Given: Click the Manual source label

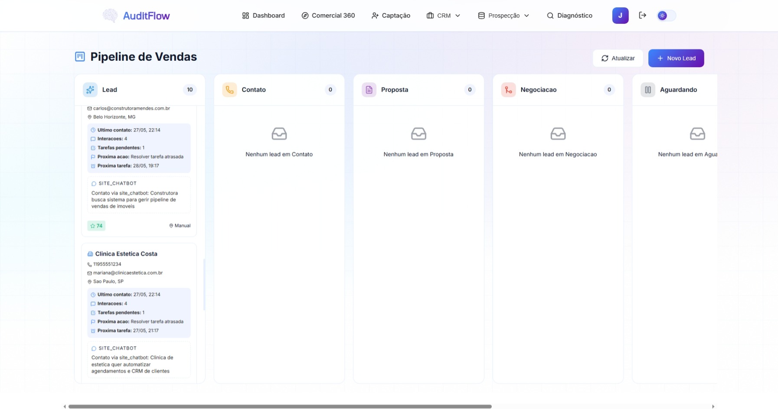Looking at the screenshot, I should point(180,226).
